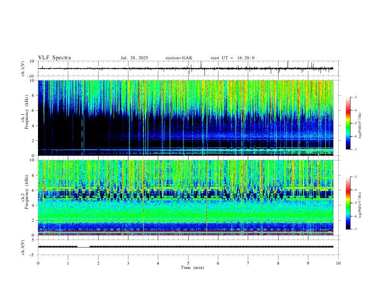Viewport: 381px width, 295px height.
Task: Click the ch.1 colorbar "log(PSD)" unit label
Action: pos(360,126)
